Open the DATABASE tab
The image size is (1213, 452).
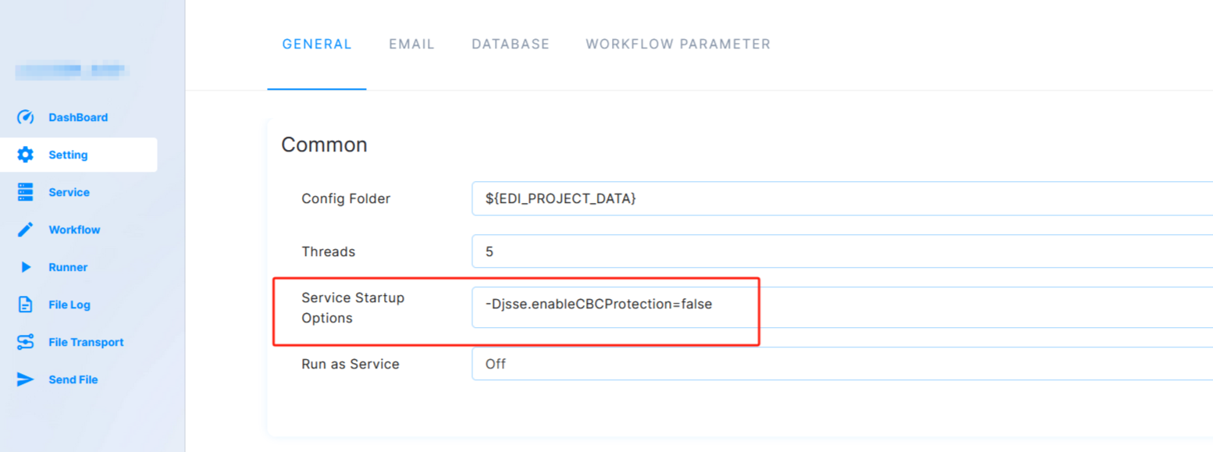click(x=510, y=44)
